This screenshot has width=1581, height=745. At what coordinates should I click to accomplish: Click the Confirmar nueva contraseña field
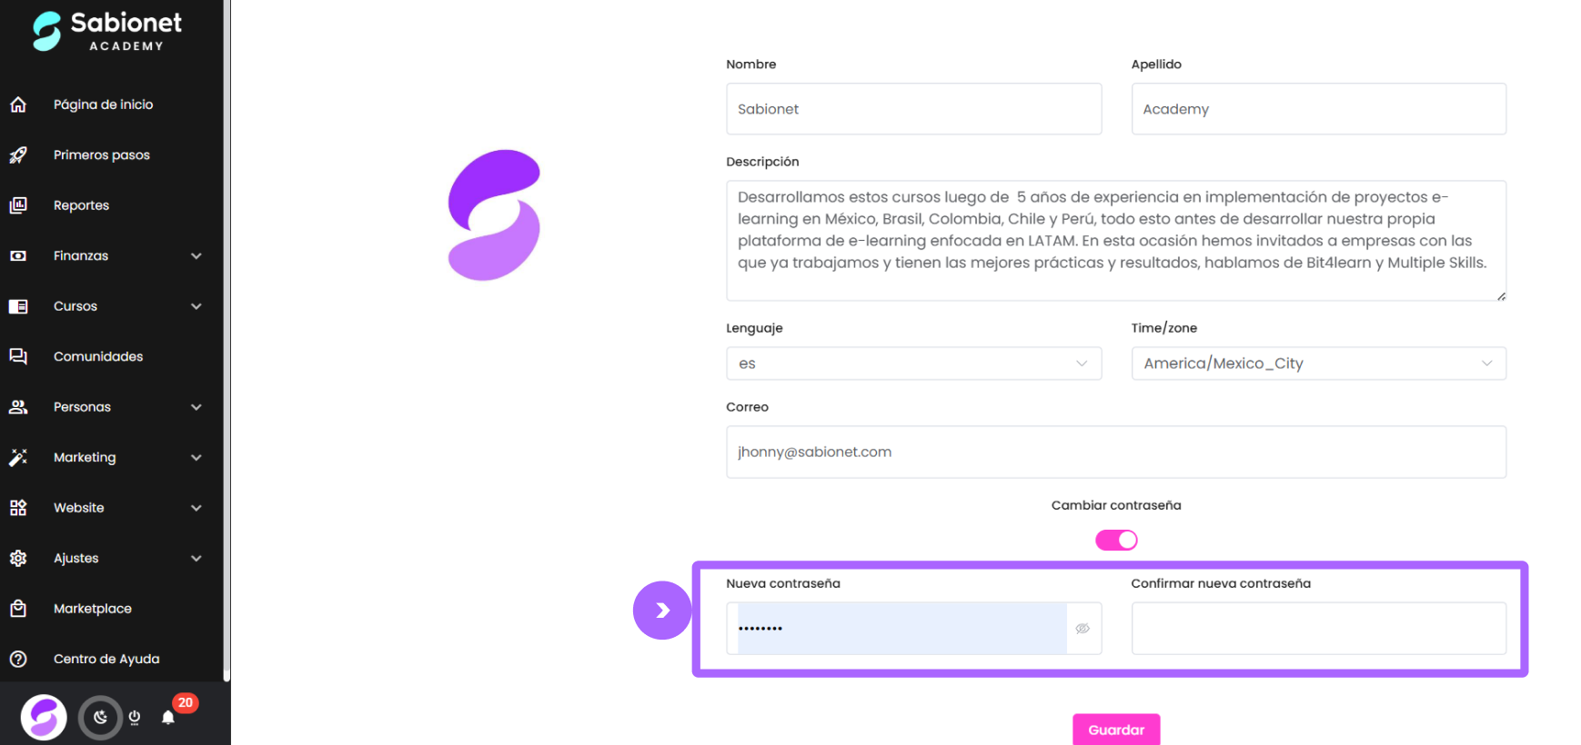click(1318, 629)
